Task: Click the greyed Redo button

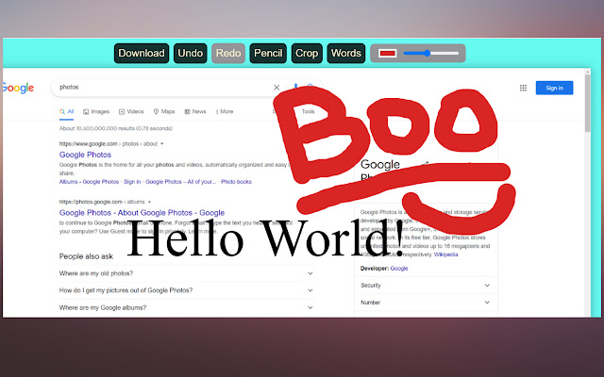Action: [228, 53]
